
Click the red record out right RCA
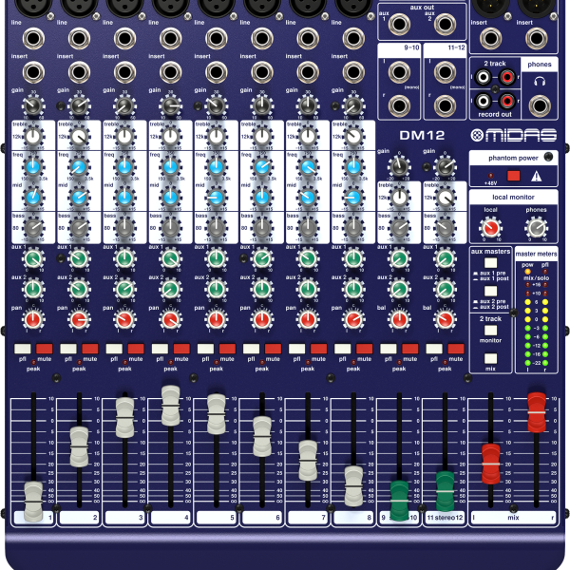click(507, 101)
